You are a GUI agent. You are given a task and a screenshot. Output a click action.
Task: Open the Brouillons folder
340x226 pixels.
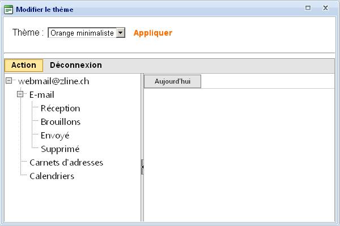tap(60, 122)
